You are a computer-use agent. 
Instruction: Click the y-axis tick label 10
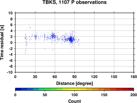point(10,13)
